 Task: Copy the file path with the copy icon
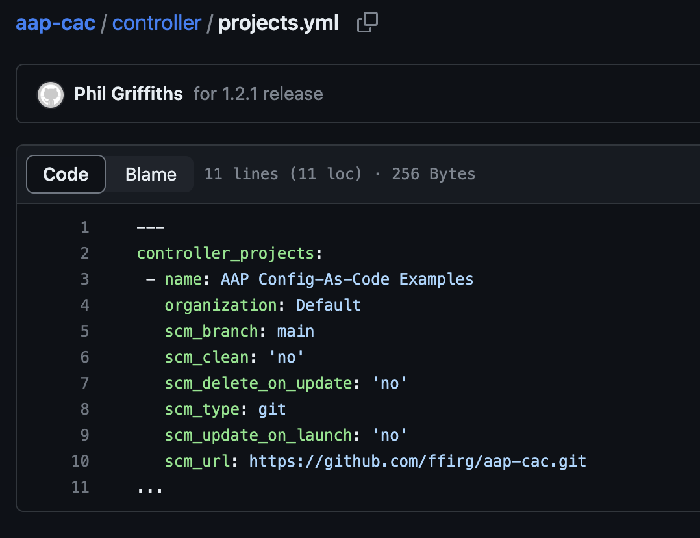368,22
